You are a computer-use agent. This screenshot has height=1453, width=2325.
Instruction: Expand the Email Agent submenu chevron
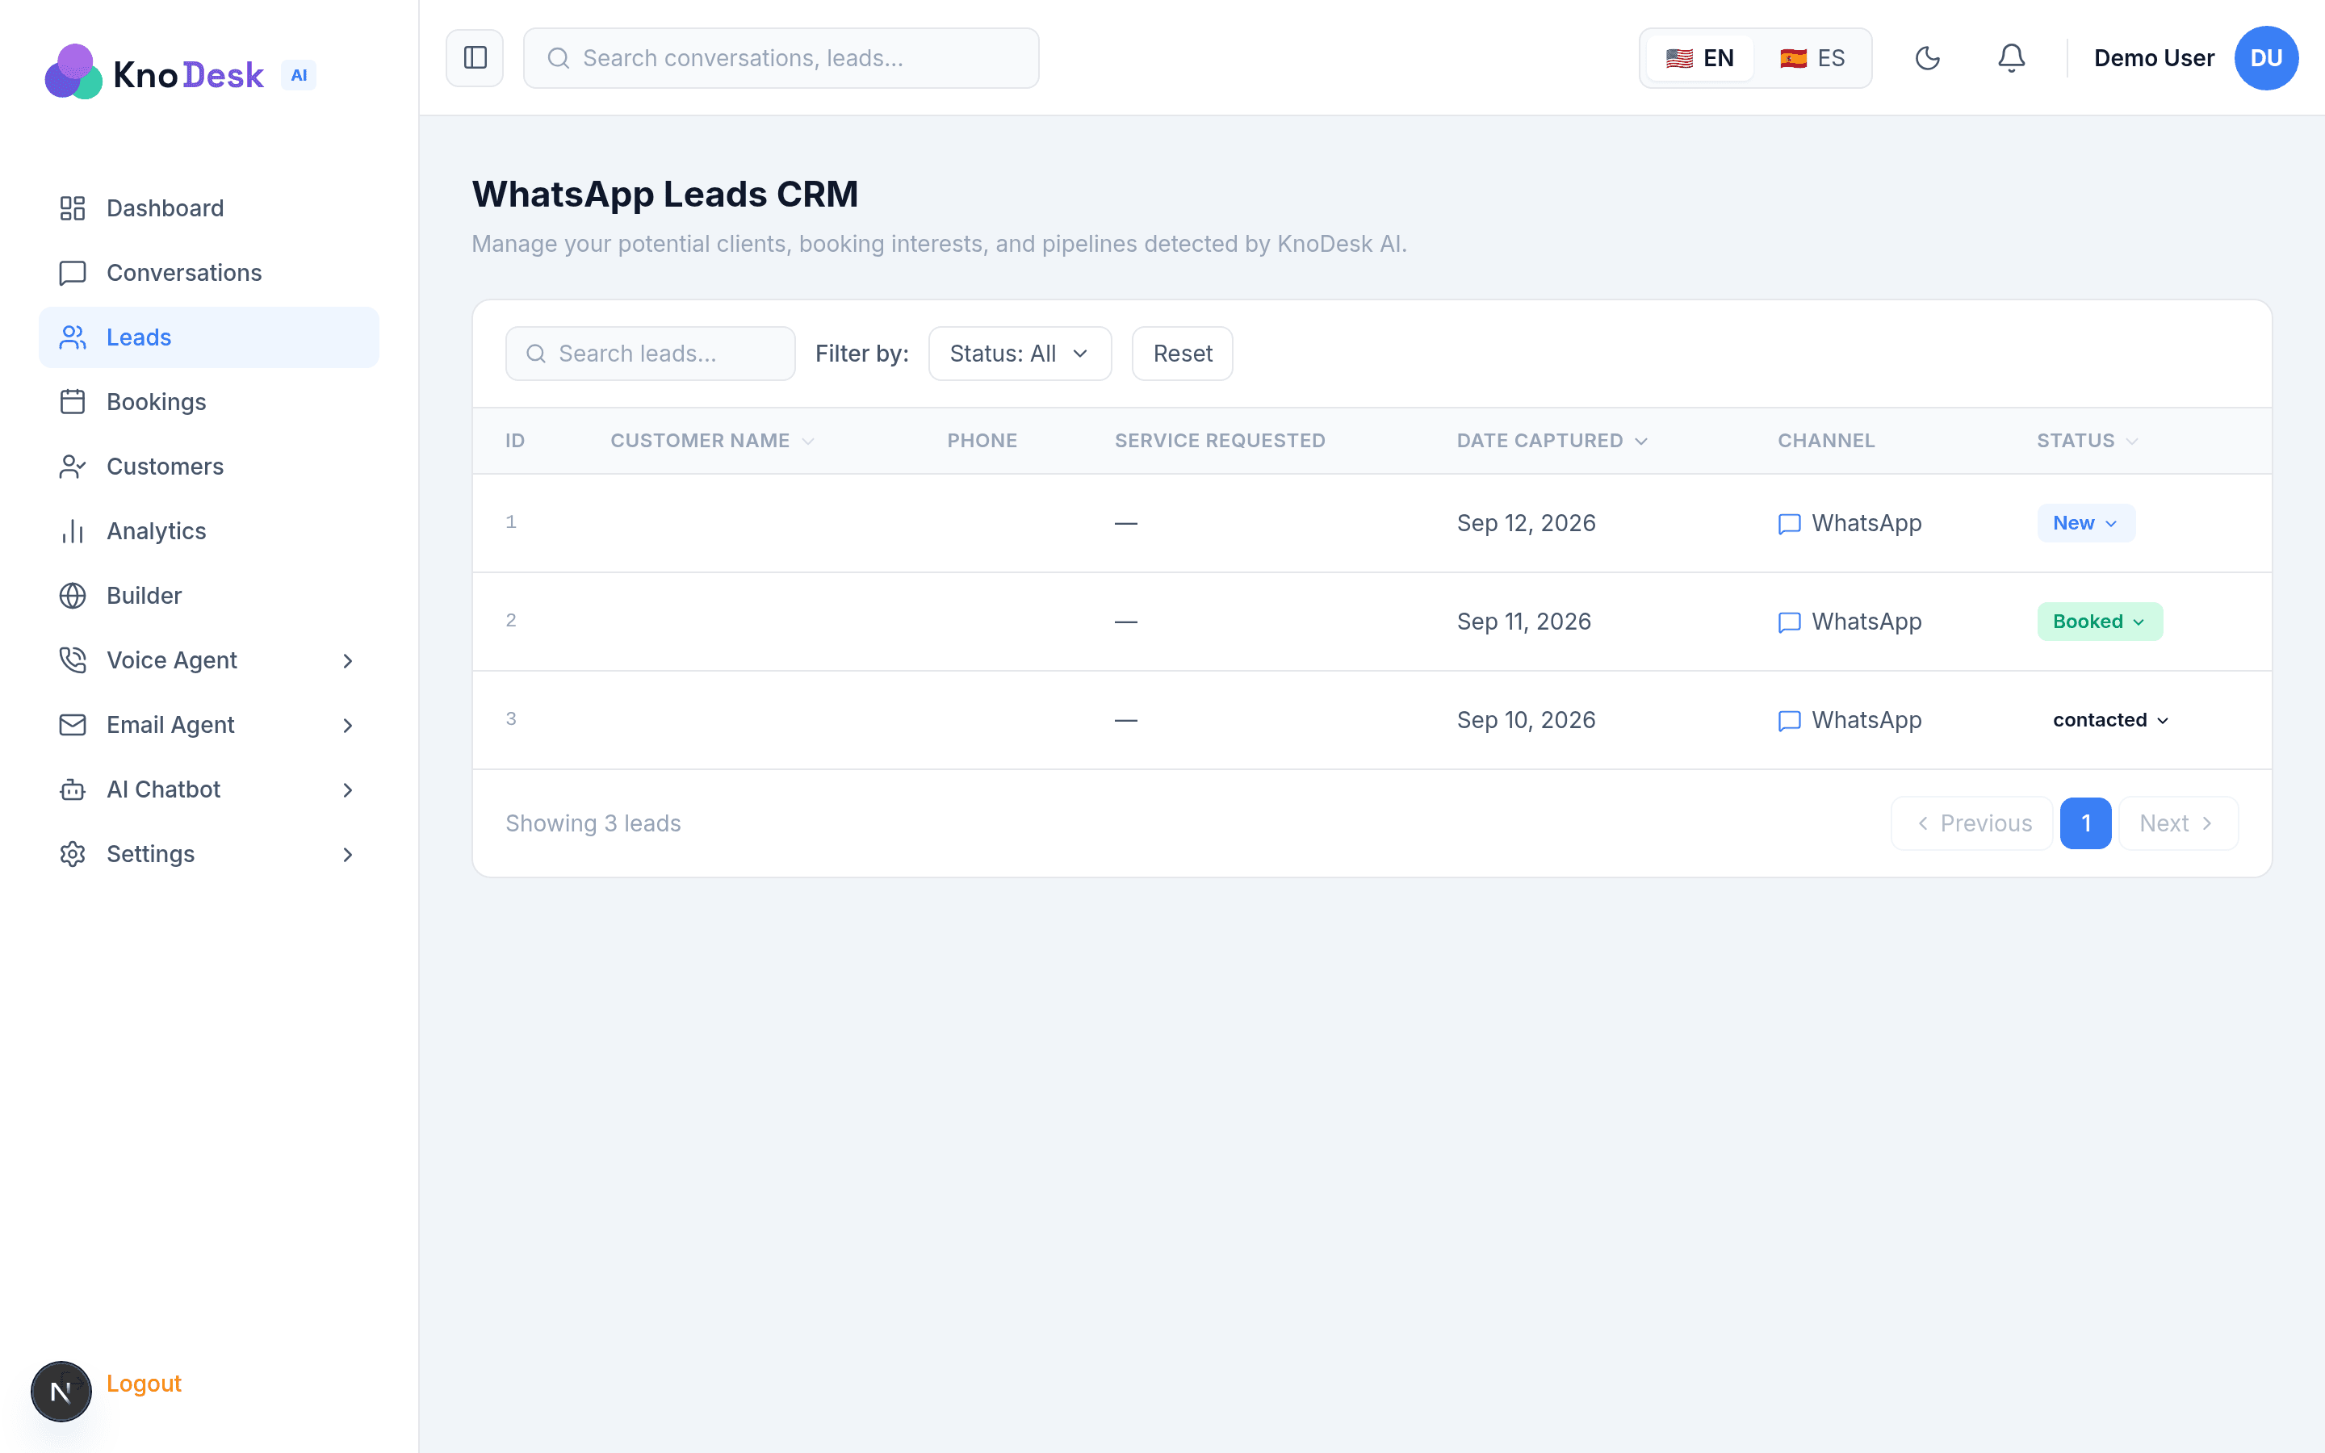[x=348, y=725]
